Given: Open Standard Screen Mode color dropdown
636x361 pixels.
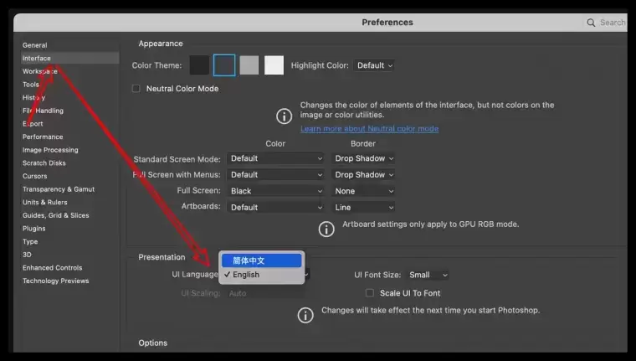Looking at the screenshot, I should (x=276, y=158).
